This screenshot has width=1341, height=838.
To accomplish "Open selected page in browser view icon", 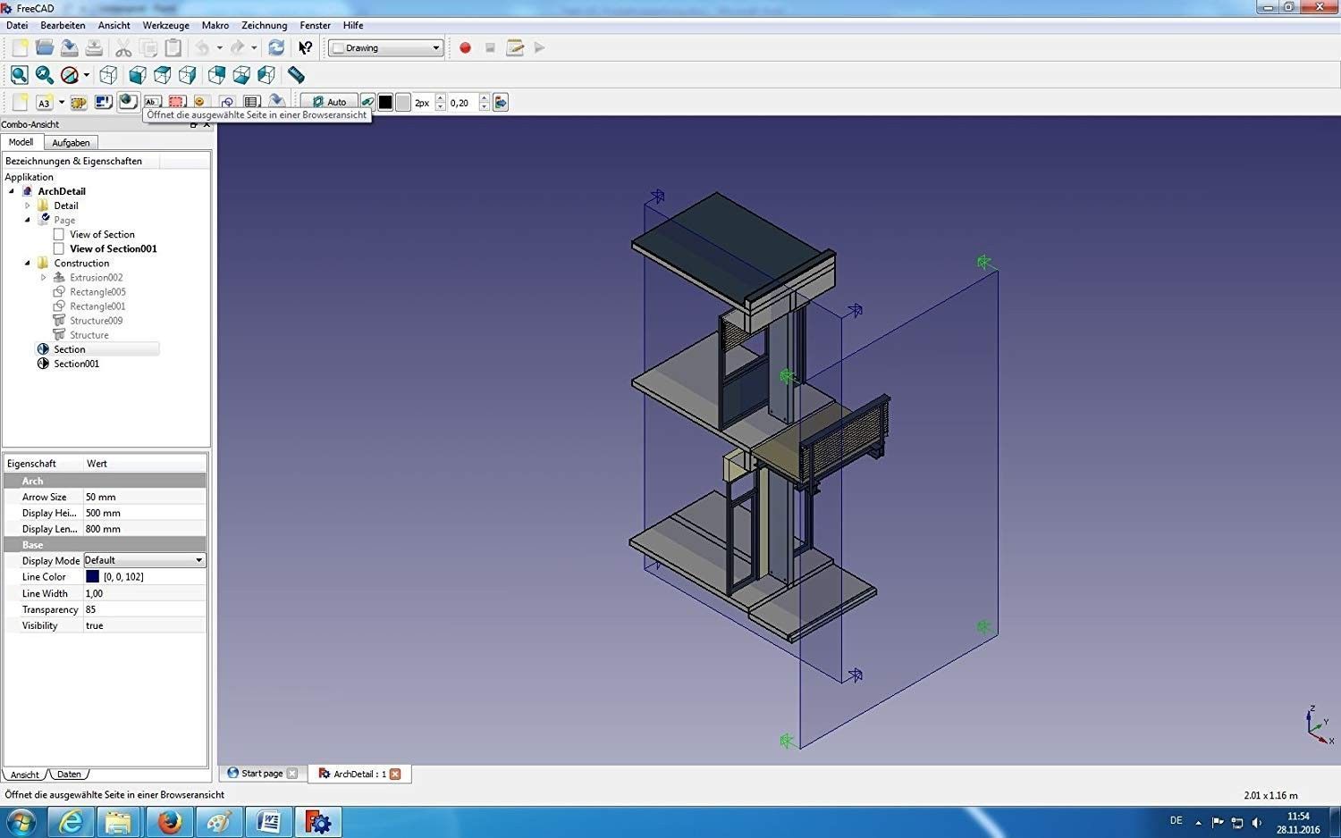I will [128, 102].
